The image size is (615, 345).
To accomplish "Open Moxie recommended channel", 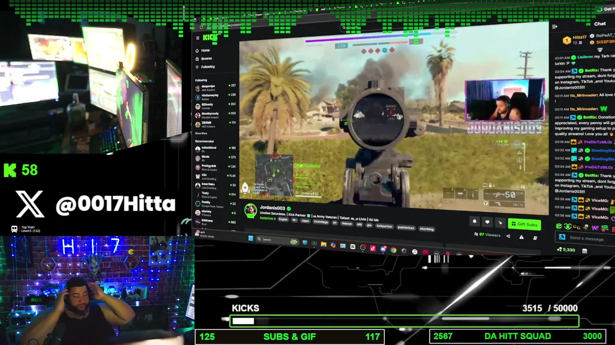I will click(215, 158).
